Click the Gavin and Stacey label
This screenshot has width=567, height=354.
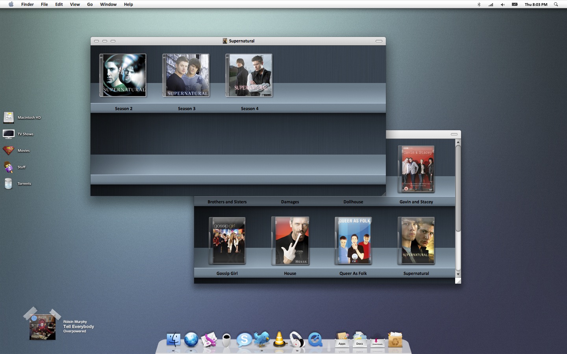[416, 202]
